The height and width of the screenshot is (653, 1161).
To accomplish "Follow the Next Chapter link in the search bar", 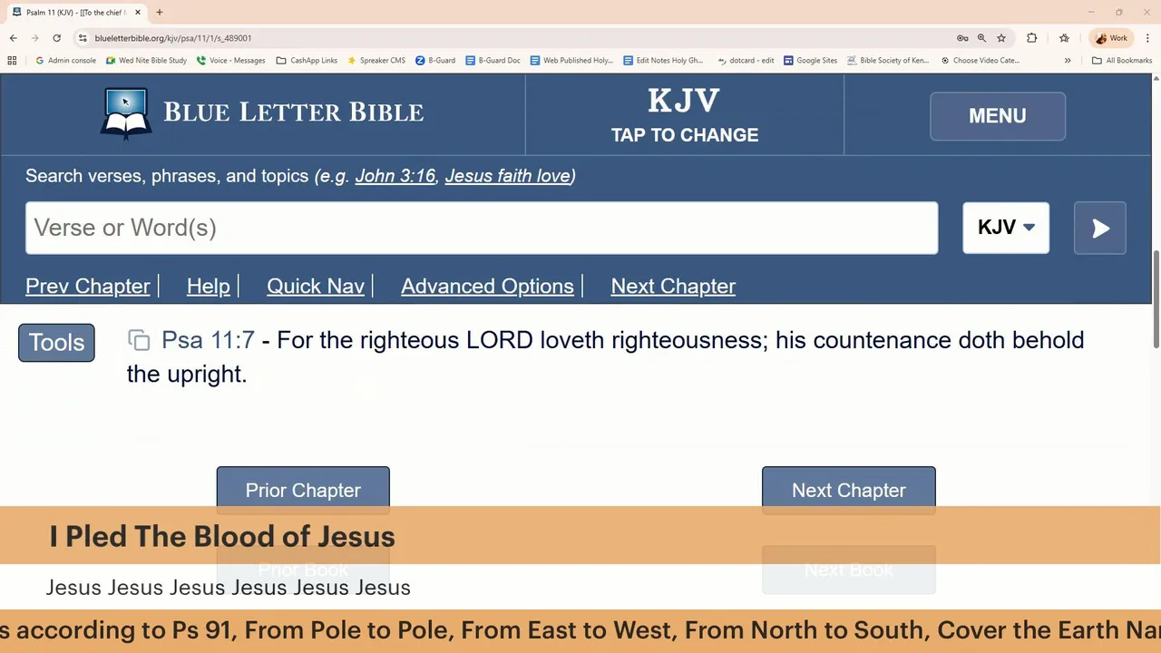I will [673, 286].
